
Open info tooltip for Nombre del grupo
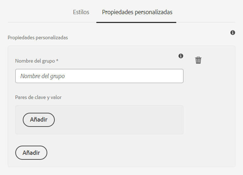pyautogui.click(x=181, y=56)
